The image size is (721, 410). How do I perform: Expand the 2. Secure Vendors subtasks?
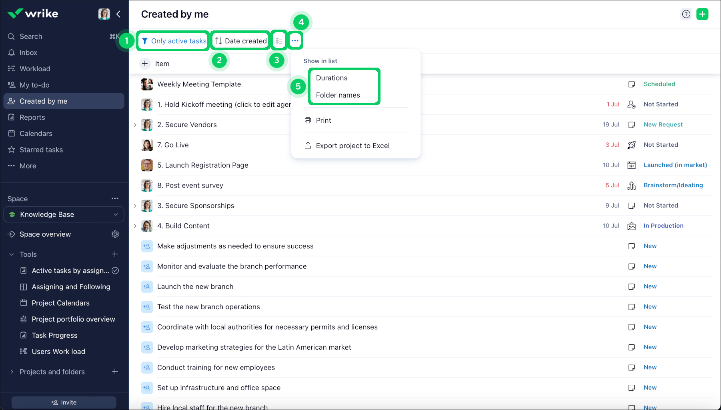(135, 125)
